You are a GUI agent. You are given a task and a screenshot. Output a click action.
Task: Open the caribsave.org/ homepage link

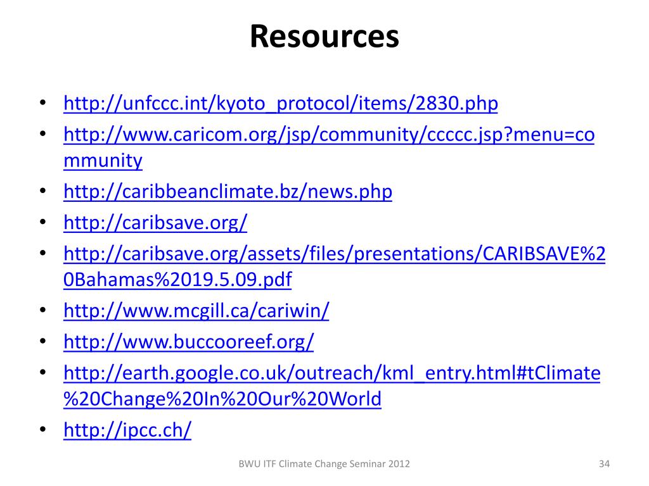[x=155, y=222]
